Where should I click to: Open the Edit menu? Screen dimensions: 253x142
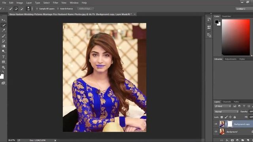click(x=11, y=3)
